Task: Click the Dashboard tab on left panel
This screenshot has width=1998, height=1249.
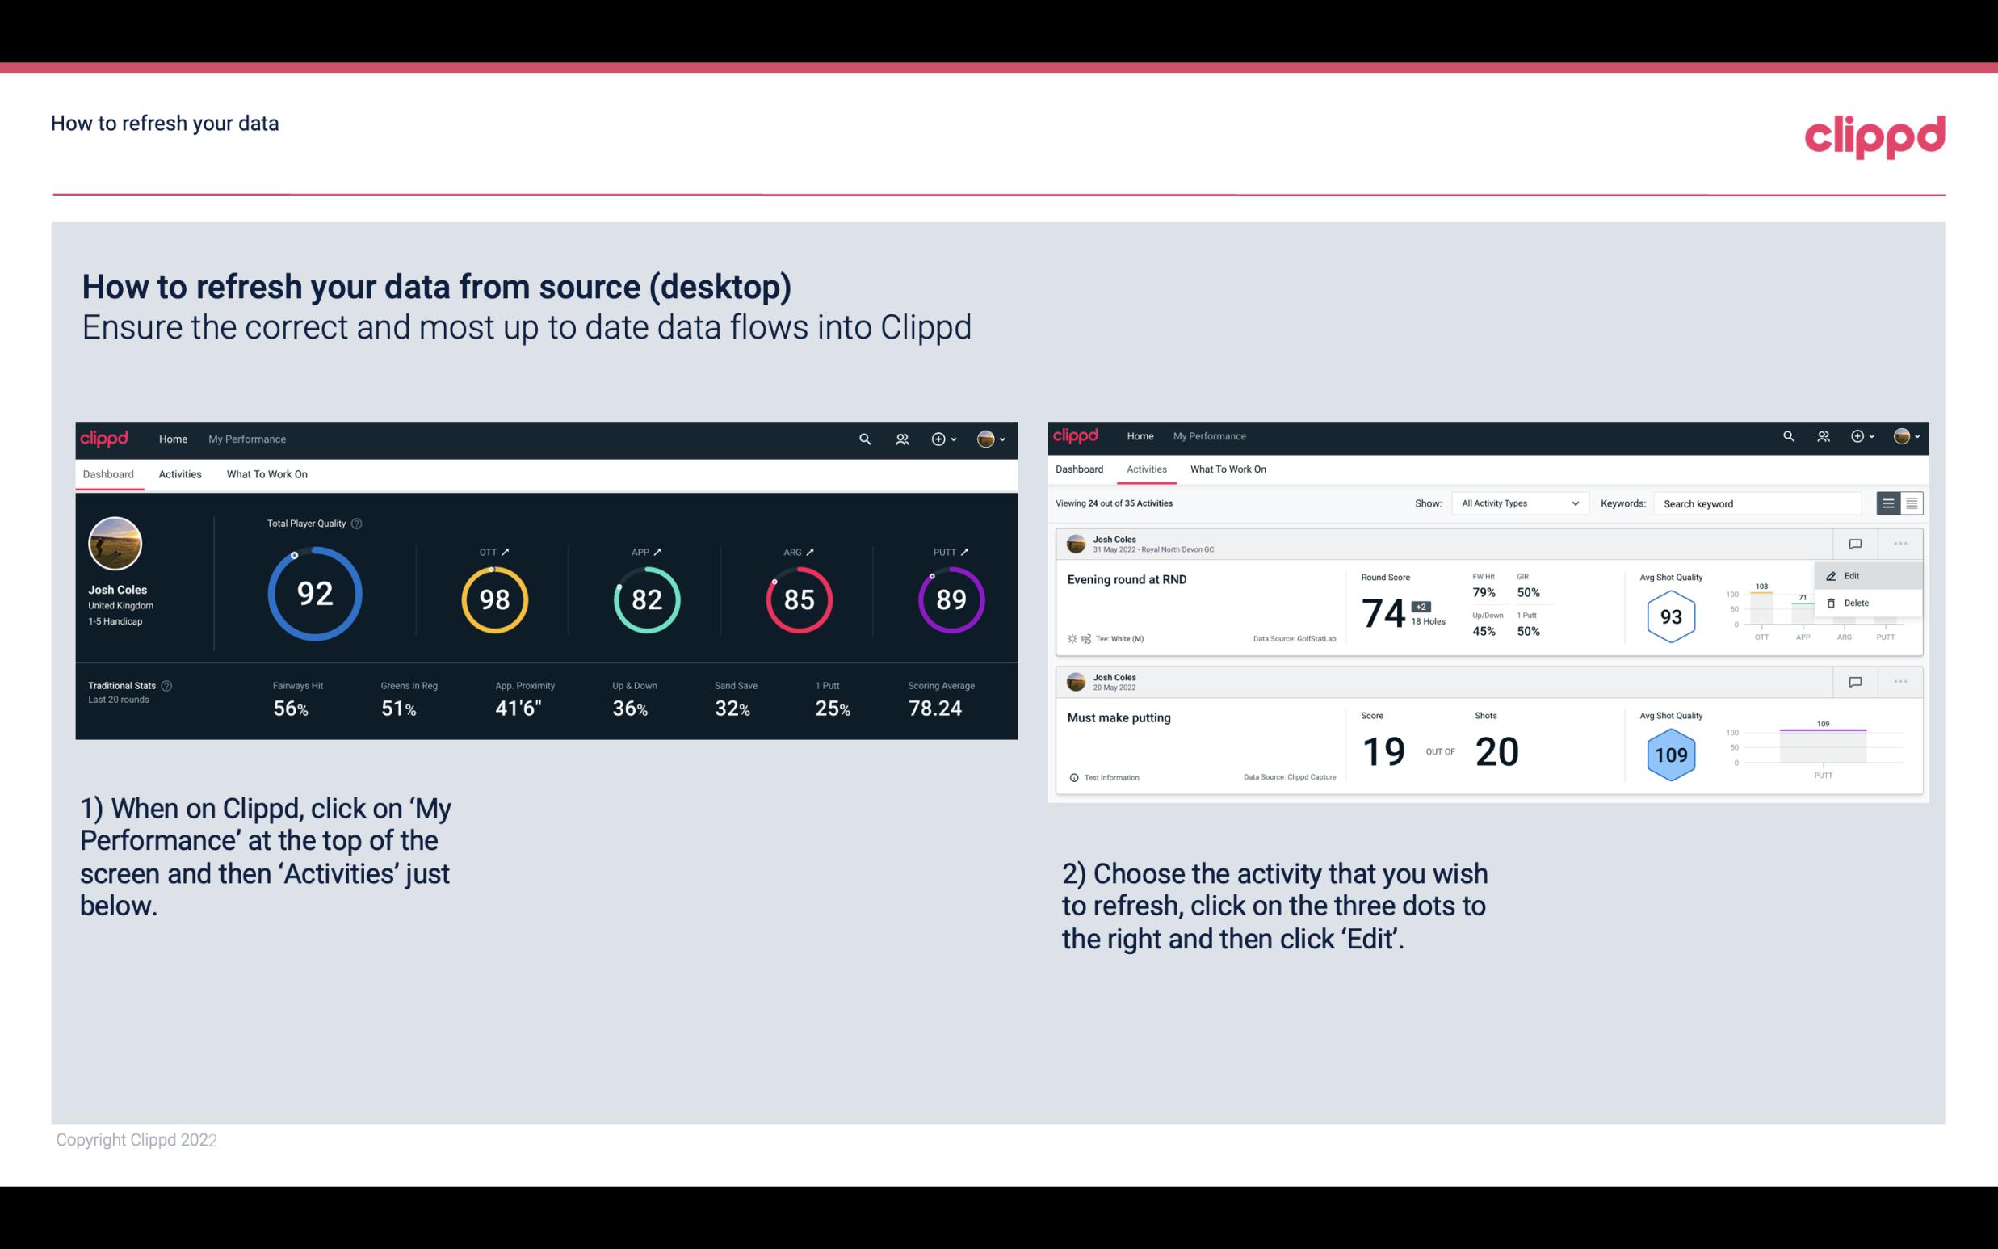Action: tap(111, 475)
